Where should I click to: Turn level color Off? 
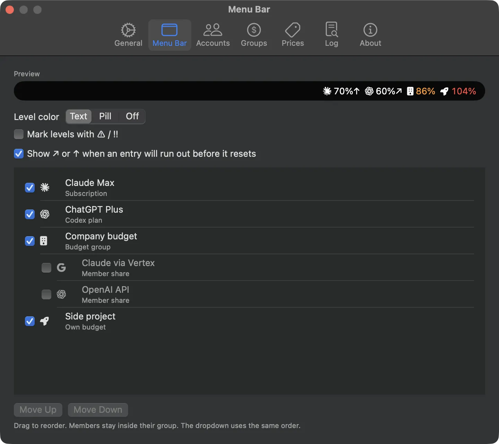132,116
